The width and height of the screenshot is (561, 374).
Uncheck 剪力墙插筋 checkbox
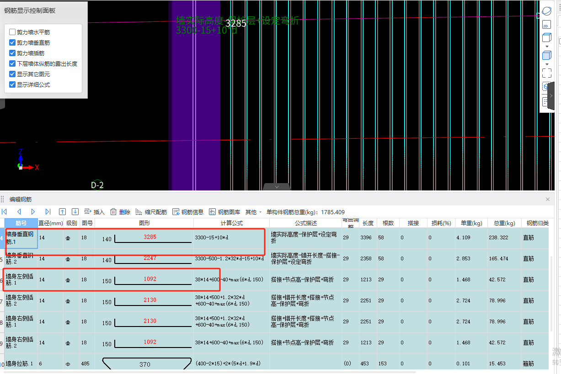tap(12, 53)
